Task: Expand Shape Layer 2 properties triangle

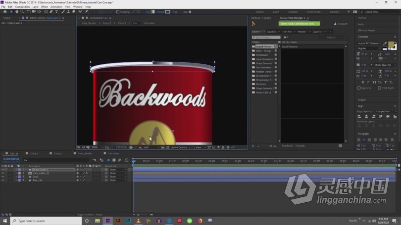Action: click(x=16, y=170)
